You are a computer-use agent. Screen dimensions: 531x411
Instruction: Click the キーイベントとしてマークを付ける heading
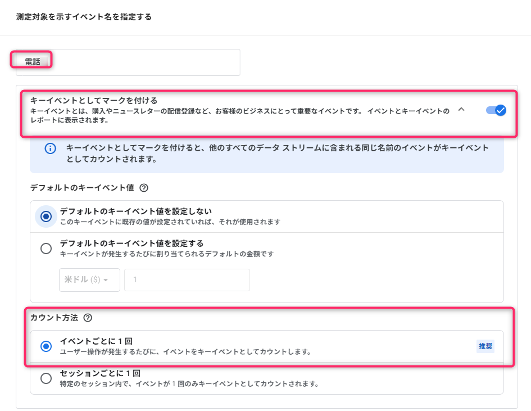tap(94, 100)
